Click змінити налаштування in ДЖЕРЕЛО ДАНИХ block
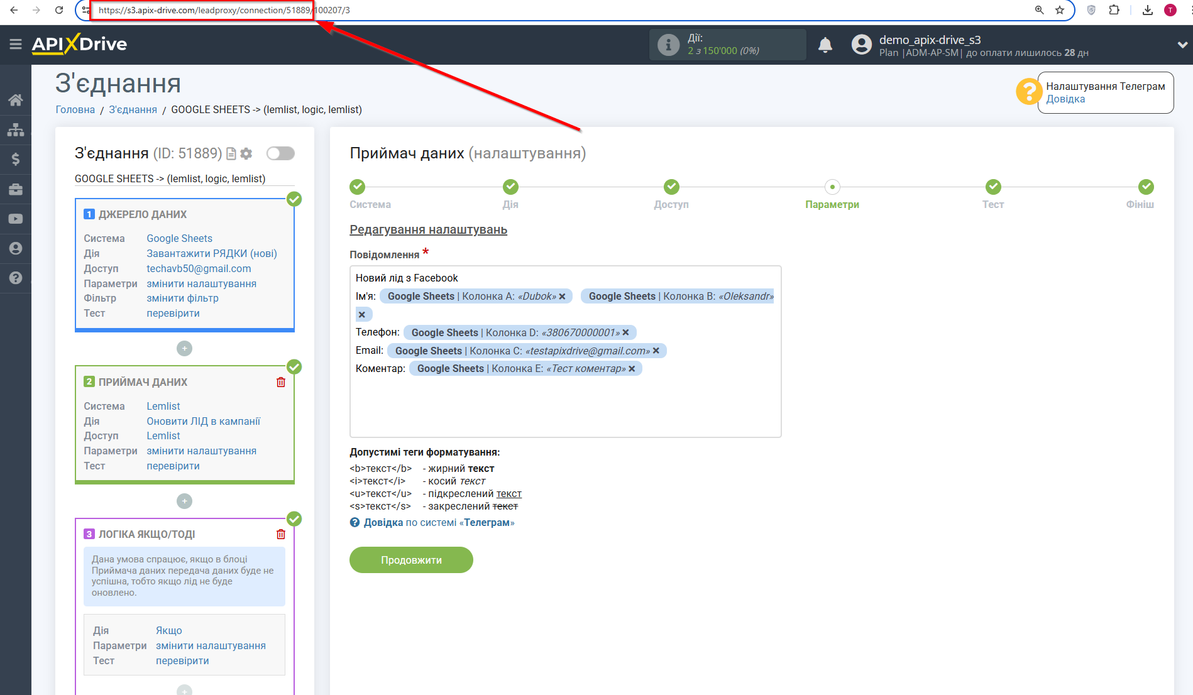Viewport: 1193px width, 695px height. 201,283
